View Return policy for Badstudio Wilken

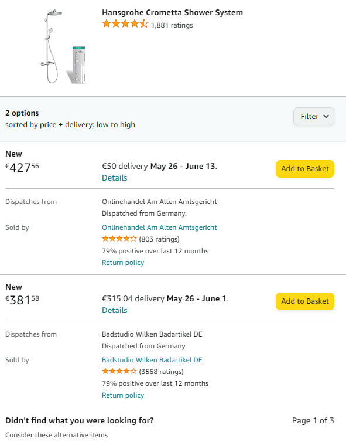tap(123, 395)
